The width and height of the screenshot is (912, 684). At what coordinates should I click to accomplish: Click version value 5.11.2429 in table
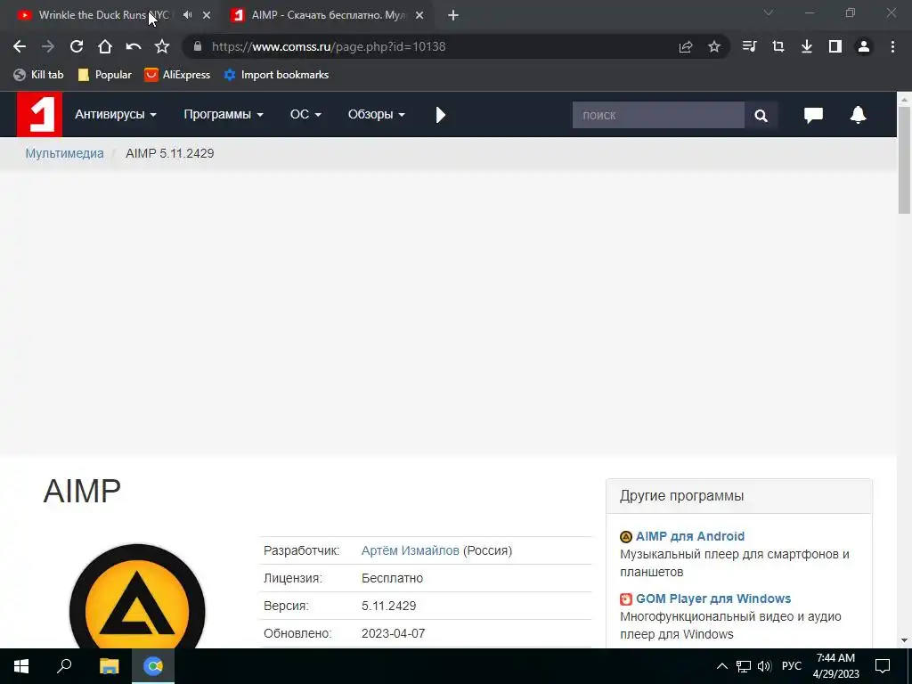pyautogui.click(x=388, y=606)
